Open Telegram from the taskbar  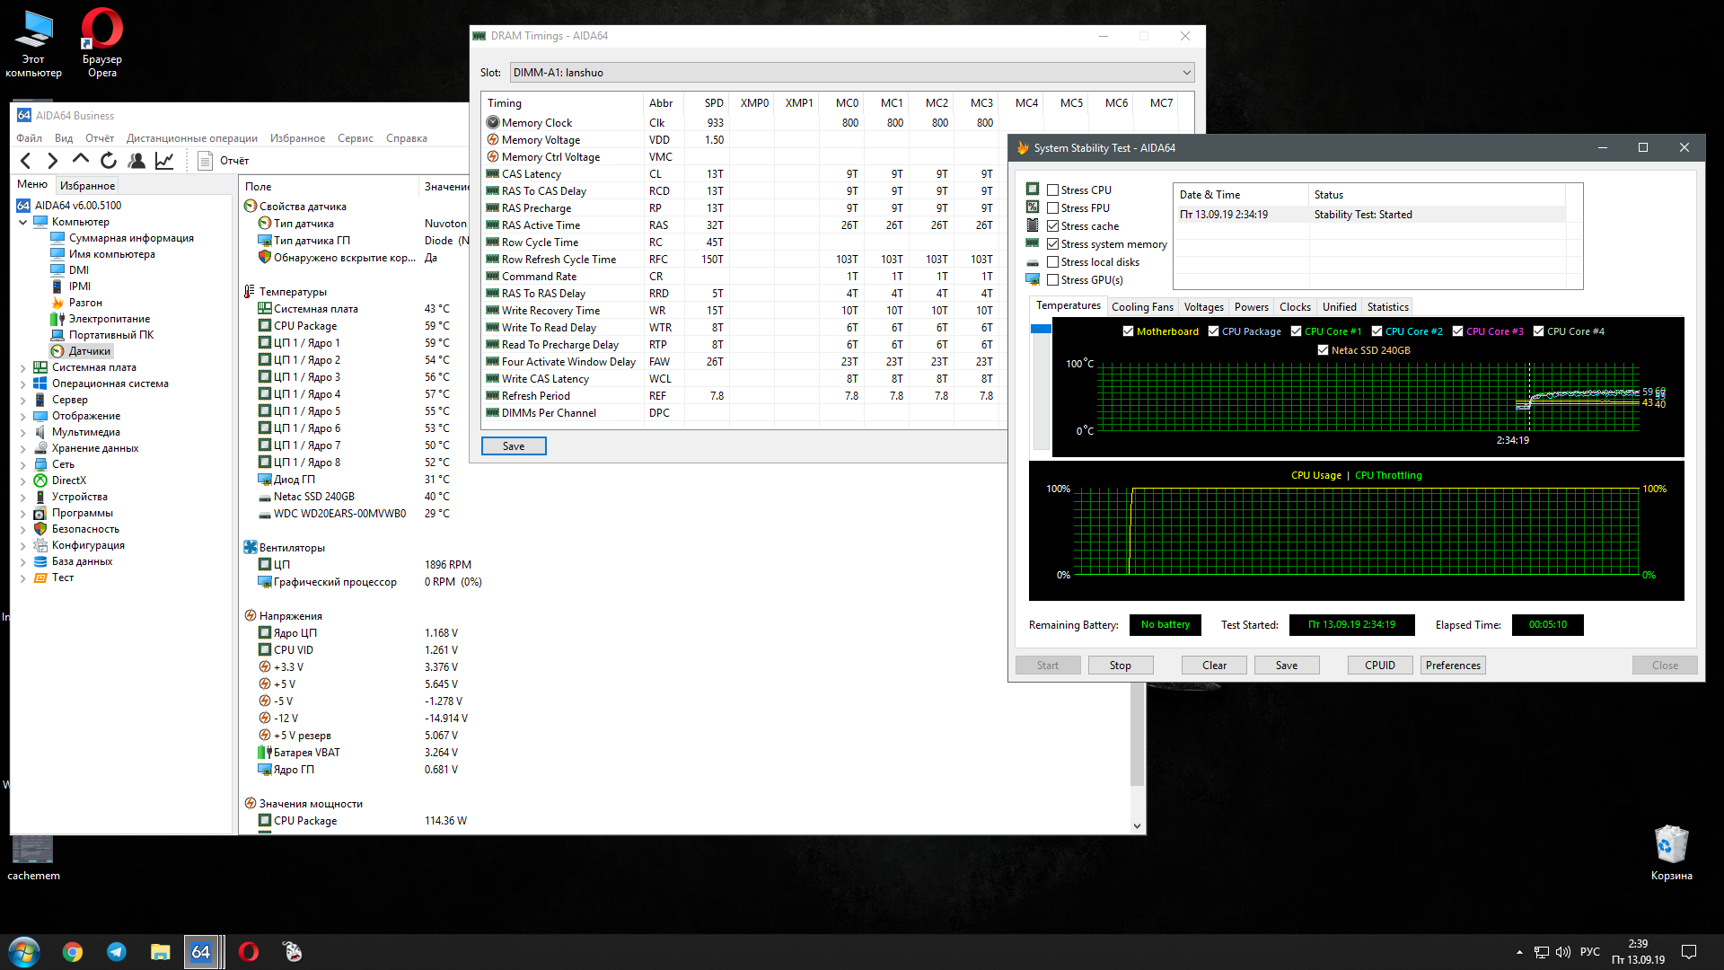coord(117,952)
